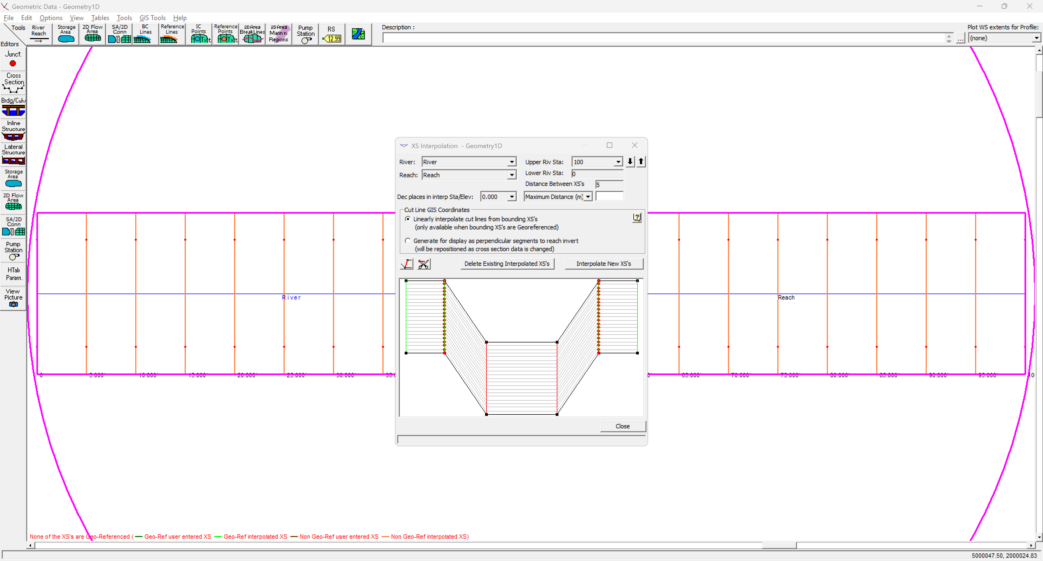
Task: Select the Storage Area tool in top toolbar
Action: coord(66,34)
